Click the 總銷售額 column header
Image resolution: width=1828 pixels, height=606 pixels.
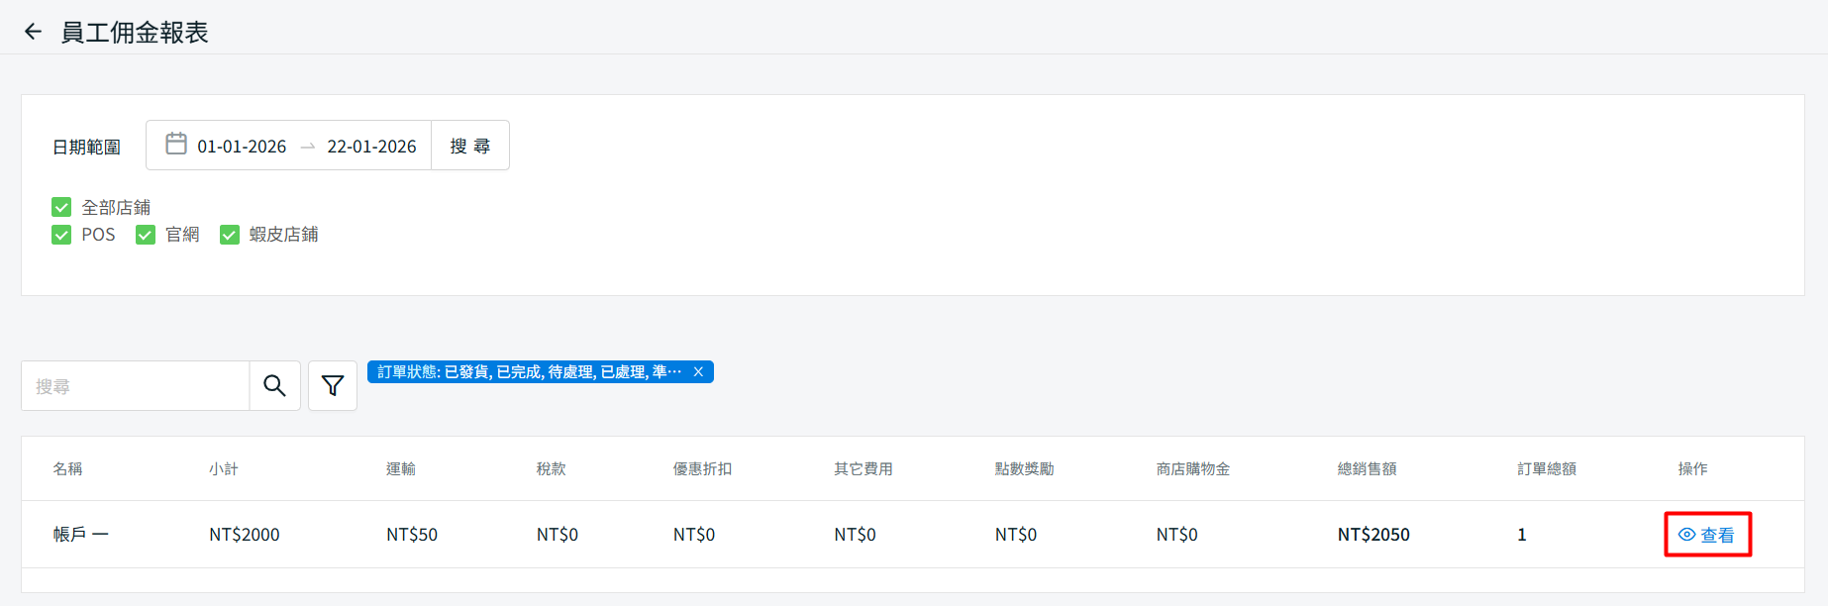point(1367,468)
